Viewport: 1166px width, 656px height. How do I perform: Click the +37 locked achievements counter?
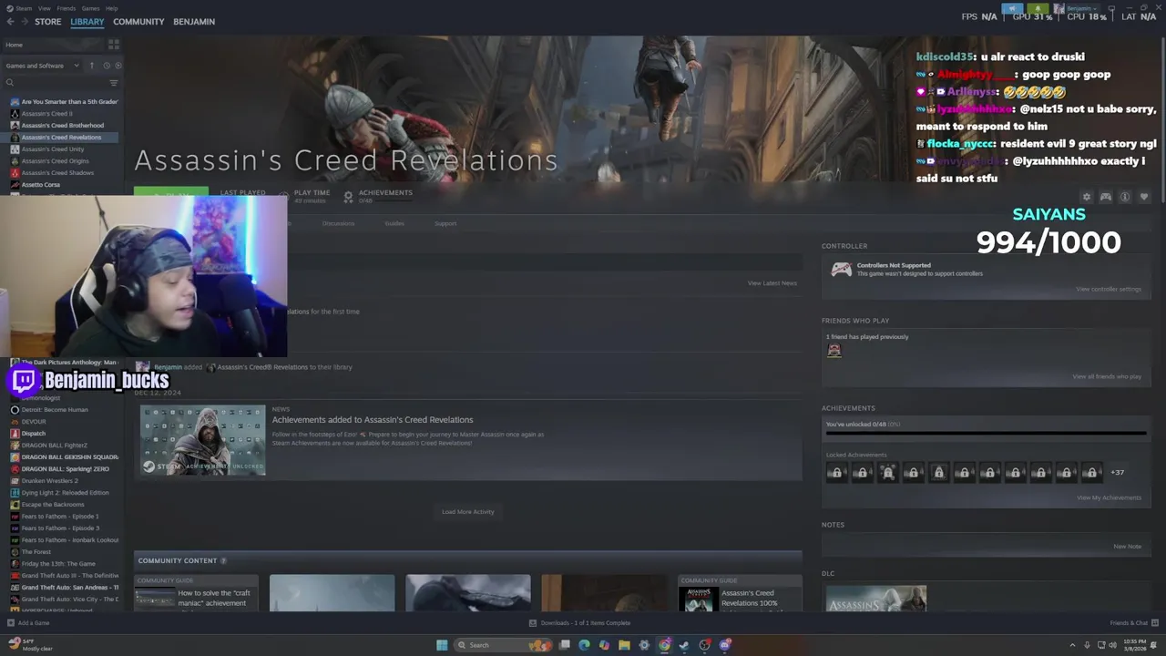[x=1118, y=472]
